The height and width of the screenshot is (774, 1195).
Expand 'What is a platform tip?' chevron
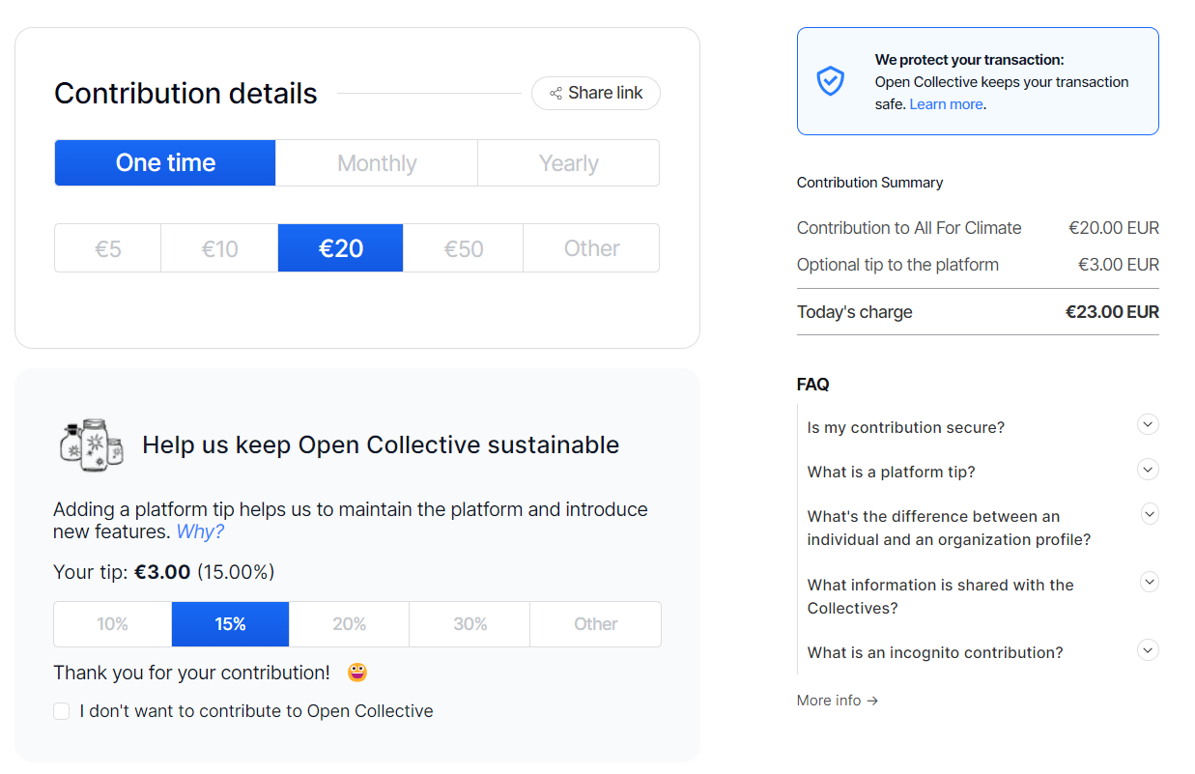coord(1148,470)
